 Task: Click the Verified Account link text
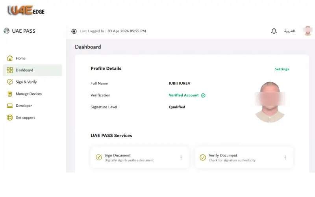click(183, 95)
